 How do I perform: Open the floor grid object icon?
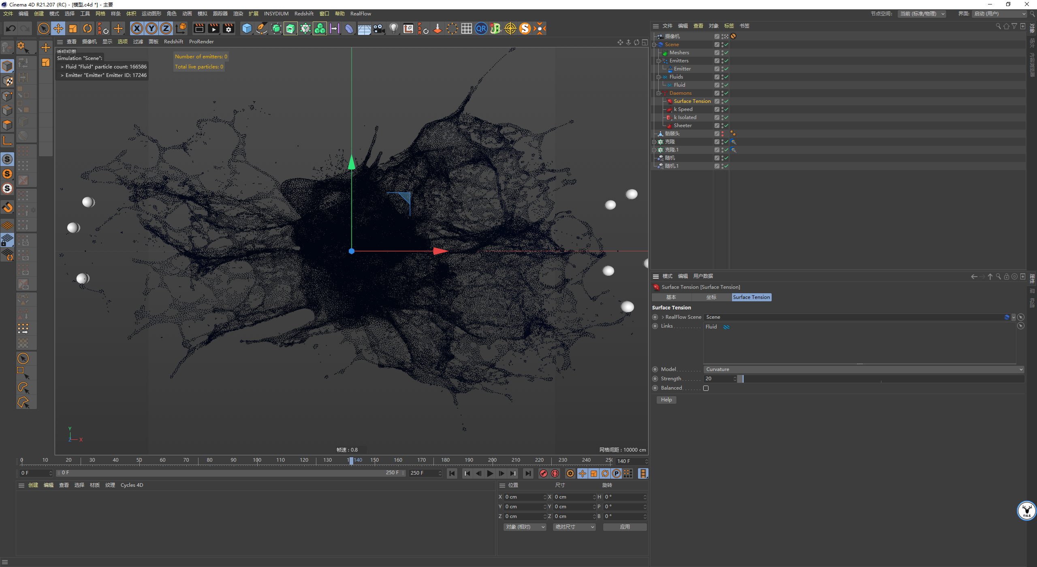click(x=364, y=28)
